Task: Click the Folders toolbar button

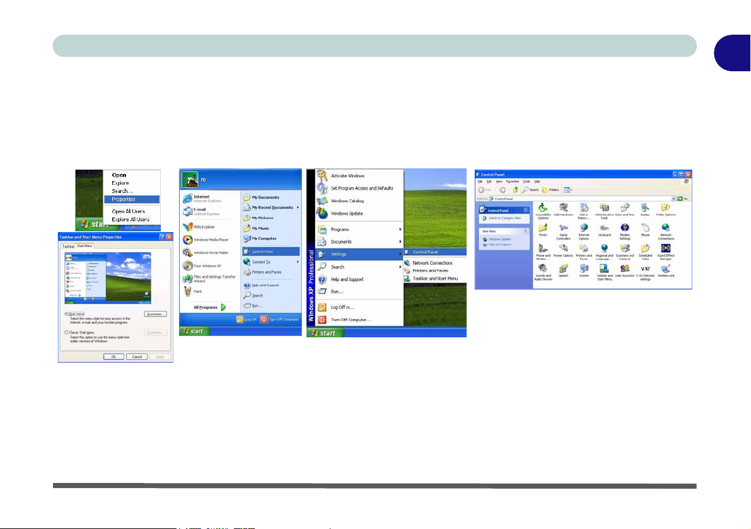Action: (x=550, y=190)
